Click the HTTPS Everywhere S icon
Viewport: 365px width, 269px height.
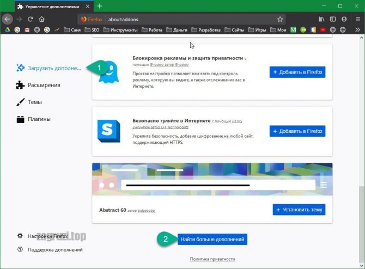(109, 131)
